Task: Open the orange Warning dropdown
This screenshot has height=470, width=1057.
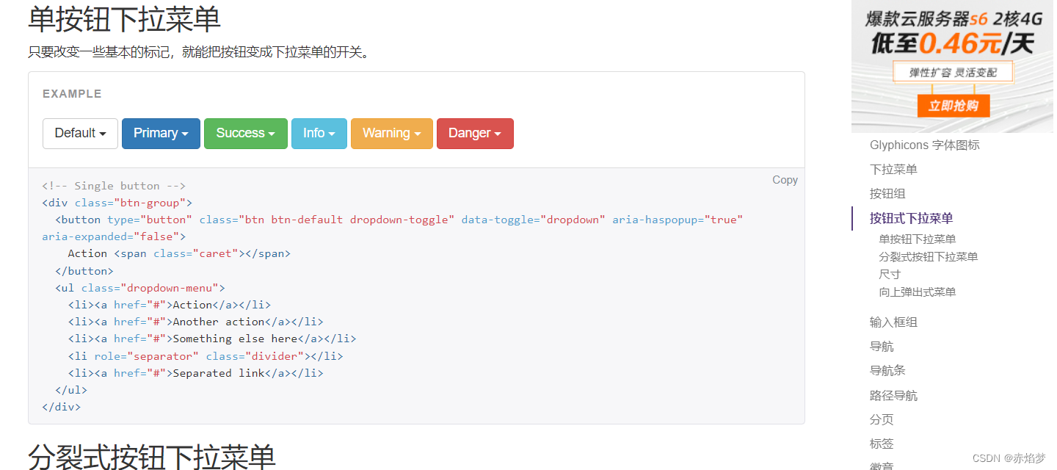Action: coord(391,134)
